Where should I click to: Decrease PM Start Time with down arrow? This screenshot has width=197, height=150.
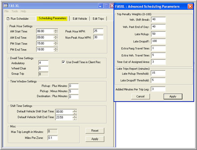(56, 44)
